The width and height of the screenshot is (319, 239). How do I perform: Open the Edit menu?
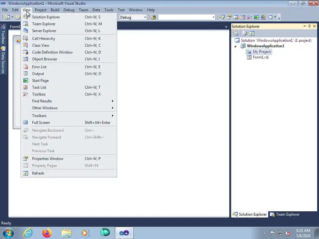point(15,10)
